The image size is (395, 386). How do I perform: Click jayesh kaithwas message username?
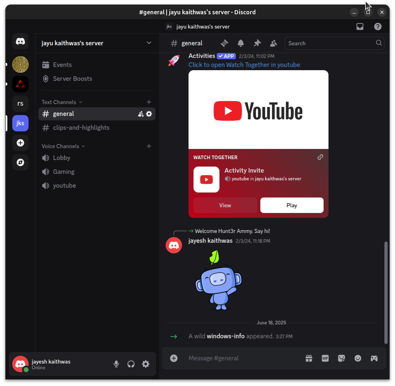(210, 241)
